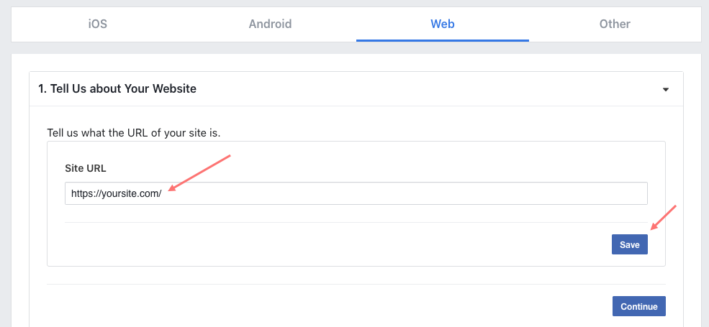The height and width of the screenshot is (327, 709).
Task: Click the 'Tell us what the URL' instruction text
Action: [x=134, y=134]
